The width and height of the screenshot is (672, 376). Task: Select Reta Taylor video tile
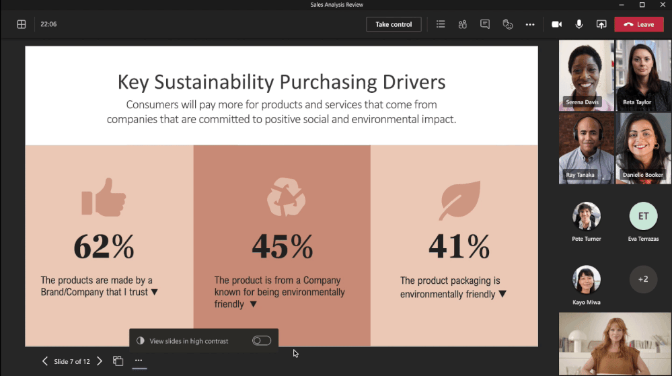(644, 75)
